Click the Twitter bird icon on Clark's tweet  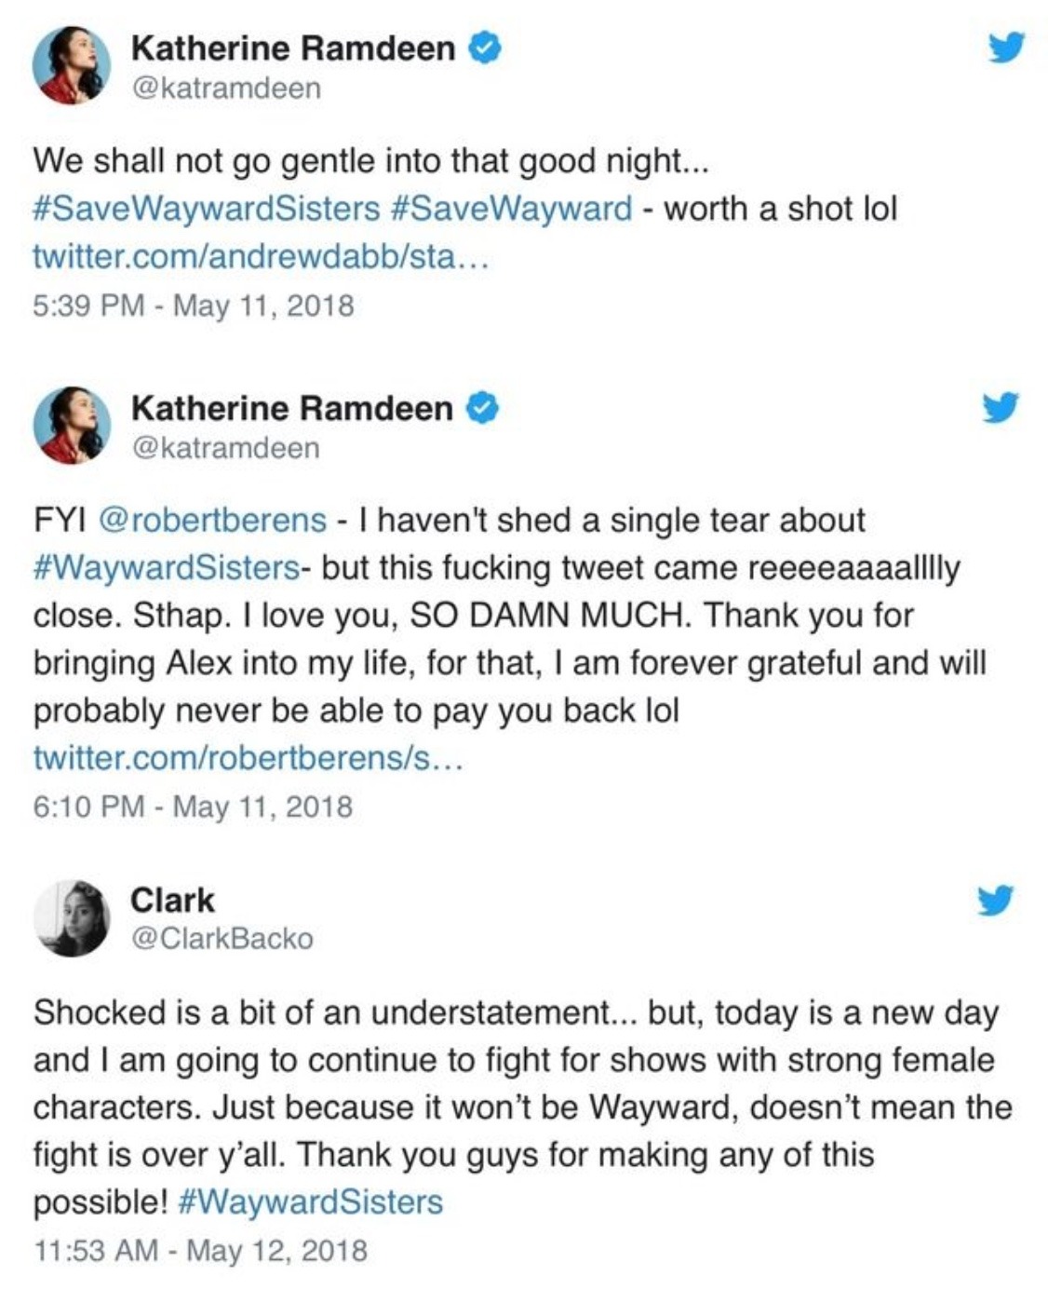(x=995, y=900)
